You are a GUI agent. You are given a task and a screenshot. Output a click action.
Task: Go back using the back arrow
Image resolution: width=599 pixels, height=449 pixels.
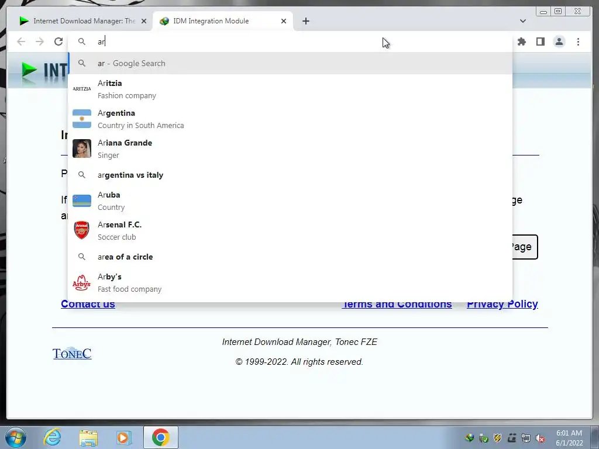click(x=21, y=42)
